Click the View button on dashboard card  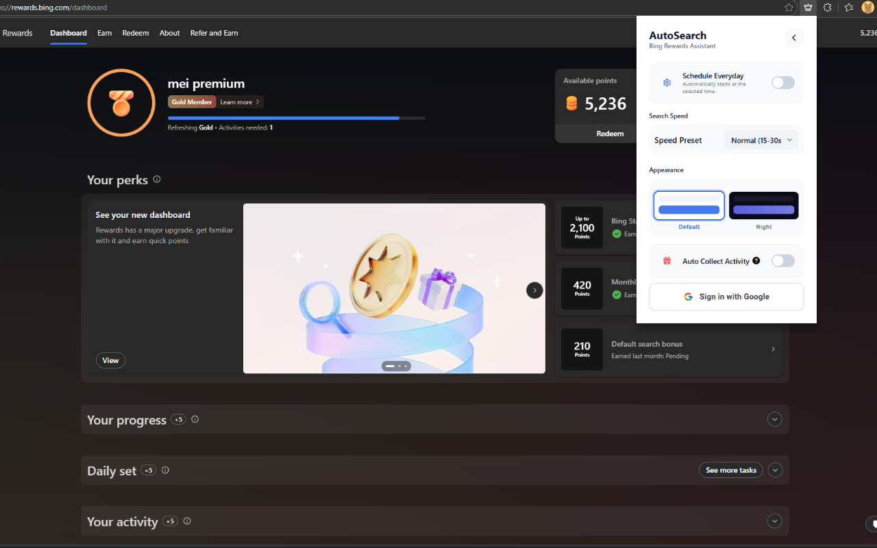pyautogui.click(x=111, y=360)
